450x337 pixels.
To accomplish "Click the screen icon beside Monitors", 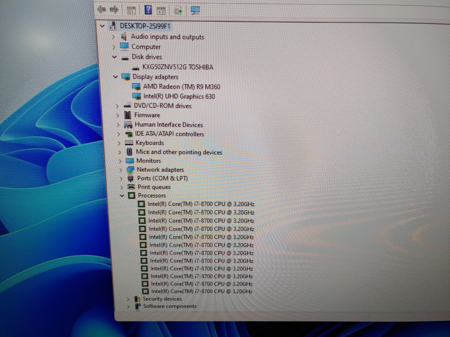I will 130,161.
